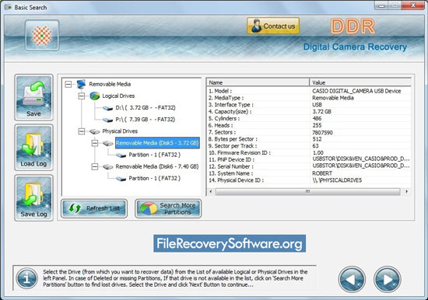Viewport: 428px width, 300px height.
Task: Select Partition - 1 under Disk5
Action: (x=155, y=155)
